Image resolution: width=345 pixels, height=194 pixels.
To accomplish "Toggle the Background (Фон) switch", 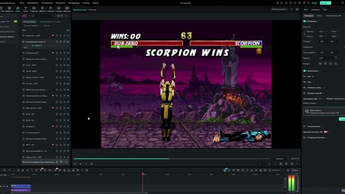I will coord(305,77).
